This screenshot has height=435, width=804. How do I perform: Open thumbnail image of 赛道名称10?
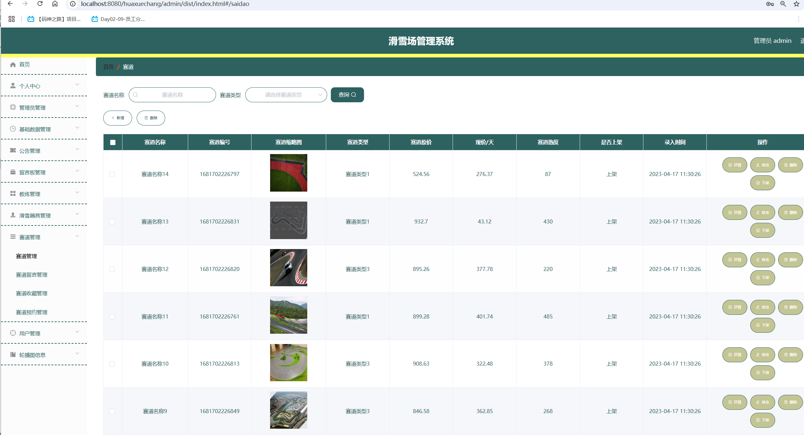point(289,363)
